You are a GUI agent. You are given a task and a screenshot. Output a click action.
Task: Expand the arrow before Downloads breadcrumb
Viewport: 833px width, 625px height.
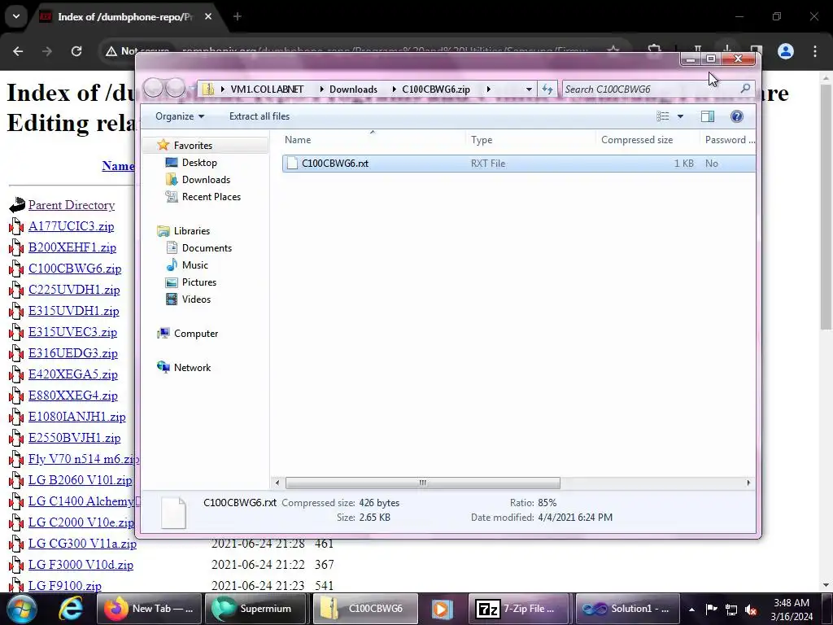coord(321,90)
